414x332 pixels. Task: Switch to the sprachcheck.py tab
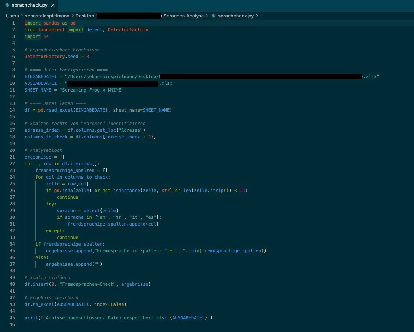(x=29, y=6)
